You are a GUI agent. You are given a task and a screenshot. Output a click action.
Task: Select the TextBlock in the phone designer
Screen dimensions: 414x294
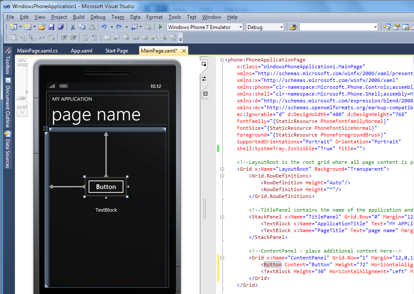(106, 210)
